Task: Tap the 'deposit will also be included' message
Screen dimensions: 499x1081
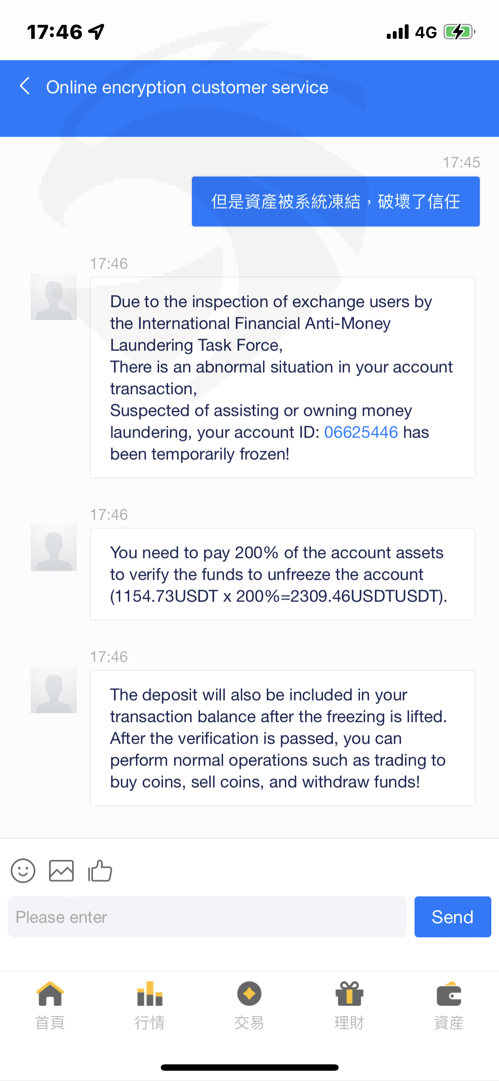Action: [x=282, y=738]
